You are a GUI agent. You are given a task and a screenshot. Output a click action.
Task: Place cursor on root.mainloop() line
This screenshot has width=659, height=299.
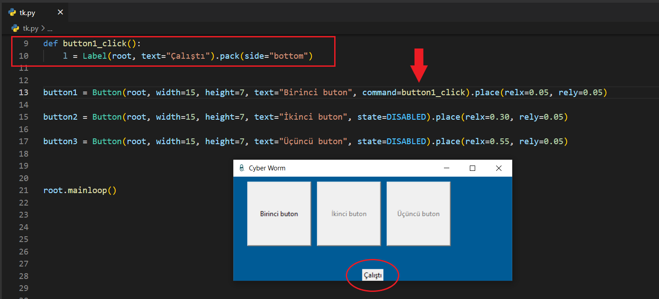pyautogui.click(x=79, y=190)
